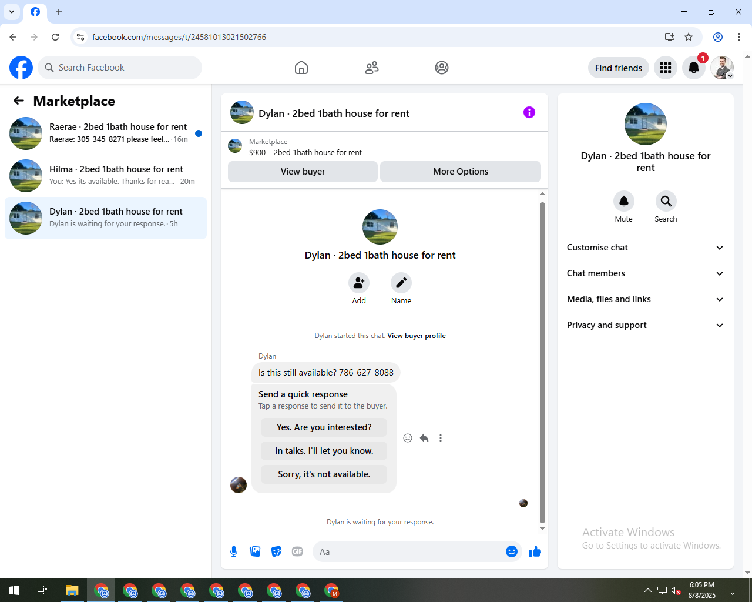Open a new browser tab
The width and height of the screenshot is (752, 602).
click(x=59, y=12)
